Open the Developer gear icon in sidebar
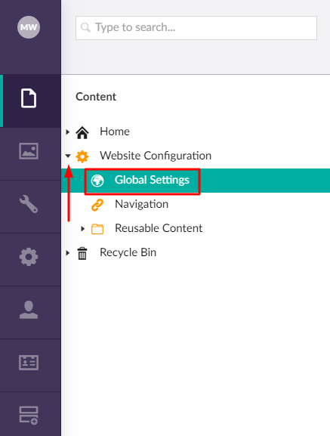This screenshot has width=330, height=436. click(29, 257)
